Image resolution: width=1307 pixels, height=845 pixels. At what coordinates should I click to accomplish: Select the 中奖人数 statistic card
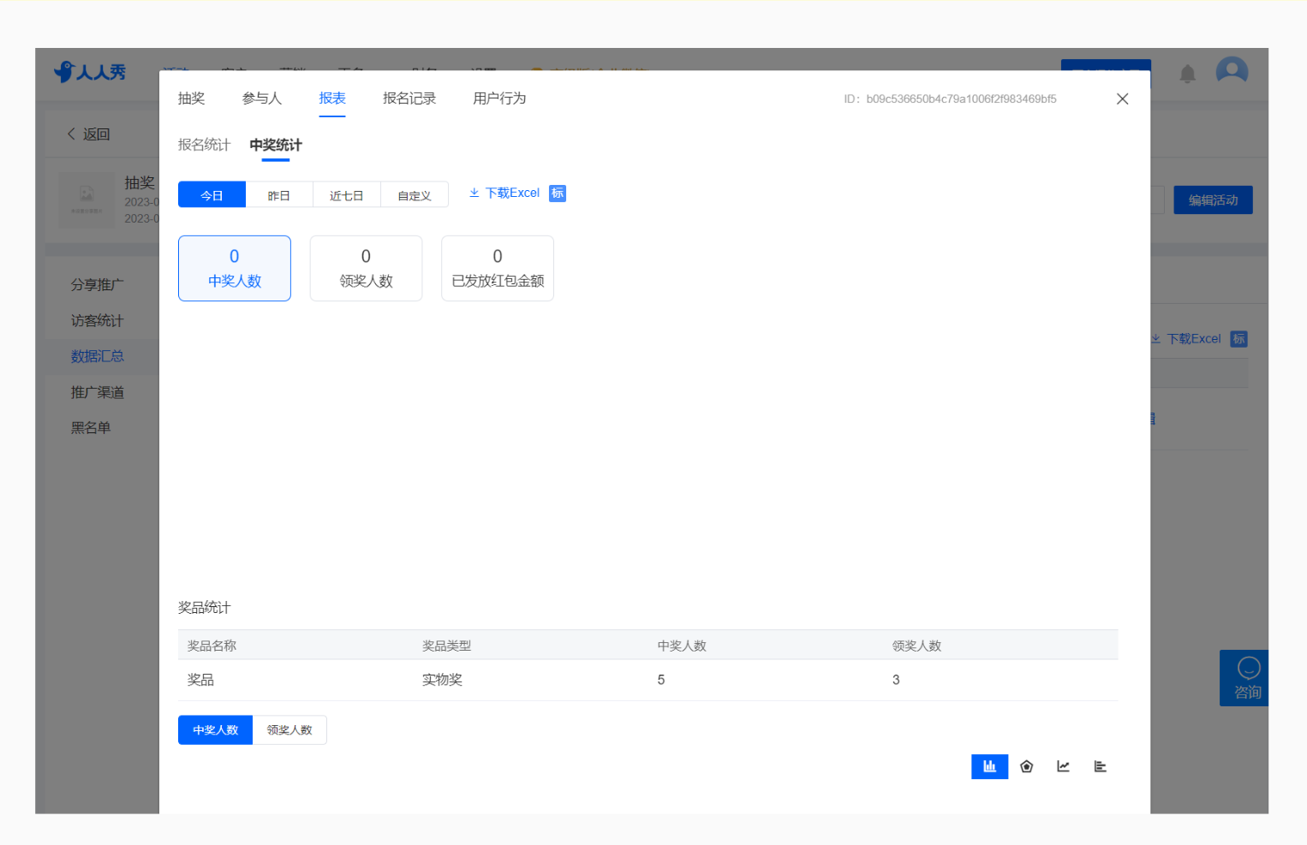(x=235, y=269)
